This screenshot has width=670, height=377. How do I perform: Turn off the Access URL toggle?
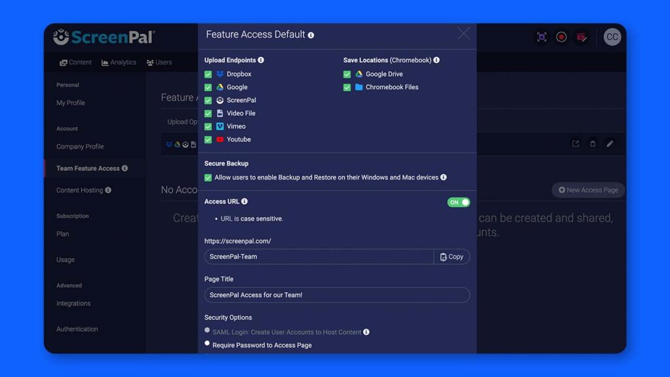pyautogui.click(x=459, y=202)
